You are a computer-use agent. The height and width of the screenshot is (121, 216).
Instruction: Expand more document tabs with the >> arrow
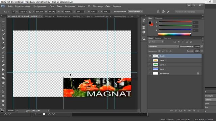[138, 16]
